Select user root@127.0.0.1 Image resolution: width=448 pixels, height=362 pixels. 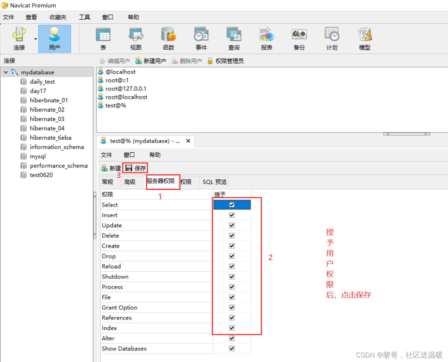[126, 89]
